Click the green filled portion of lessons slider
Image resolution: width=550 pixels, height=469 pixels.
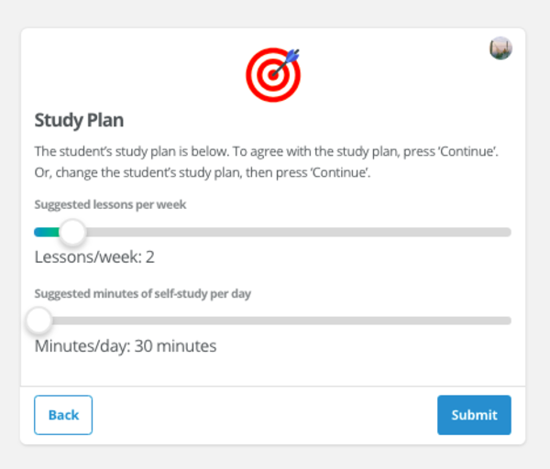pos(47,232)
